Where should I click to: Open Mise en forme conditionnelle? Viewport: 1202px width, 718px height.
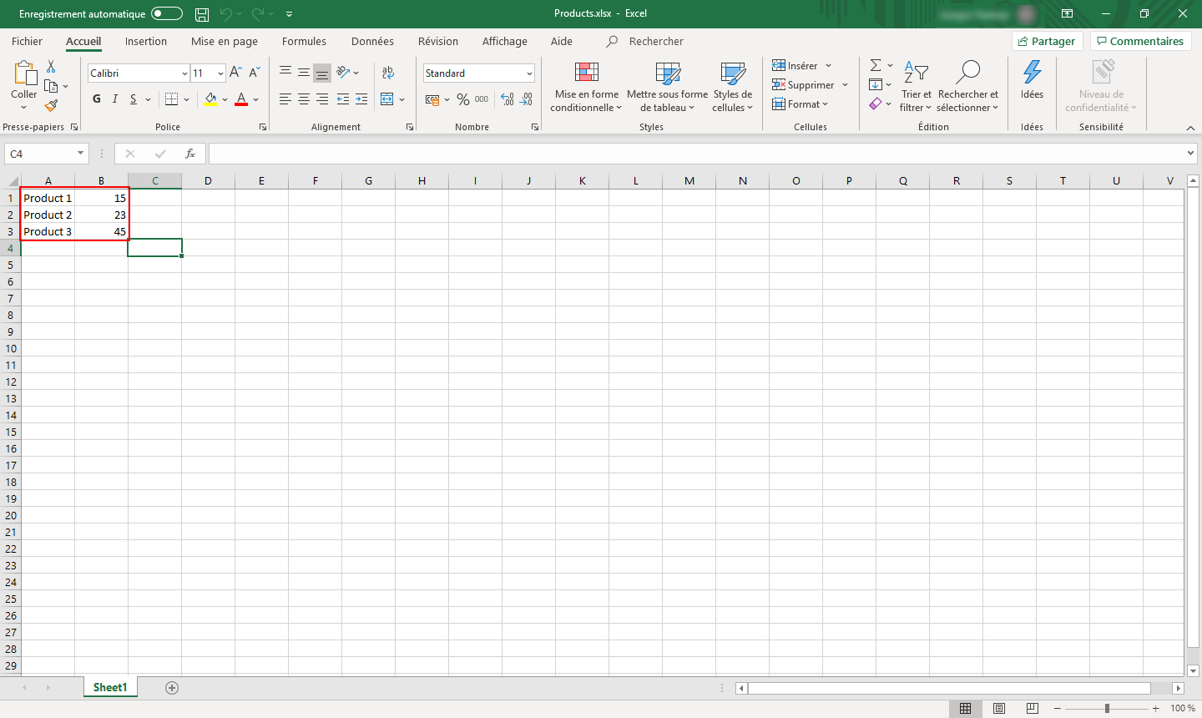coord(586,86)
